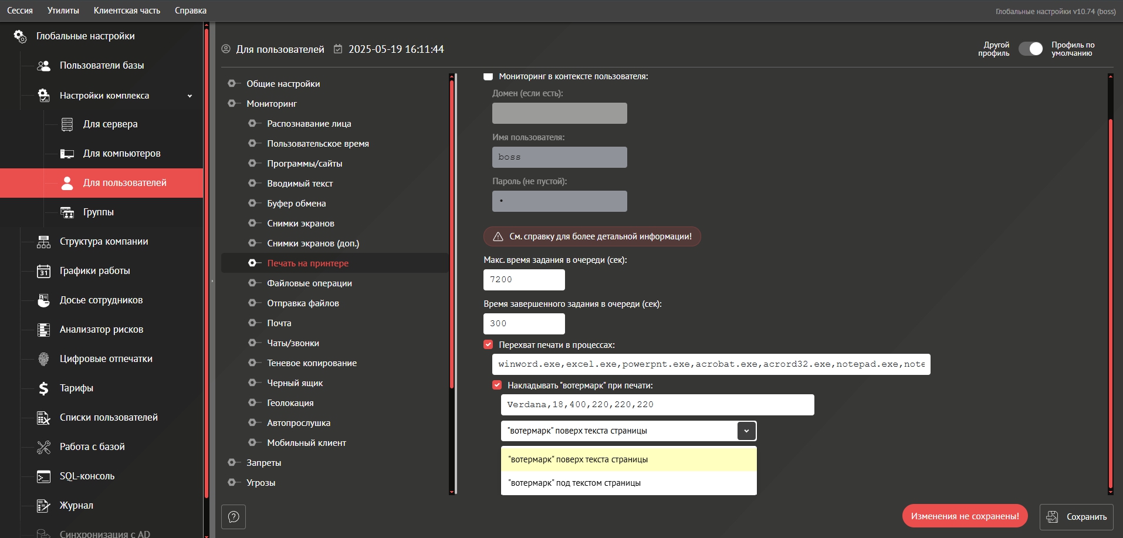The image size is (1123, 538).
Task: Open the SQL-консоль icon
Action: tap(43, 476)
